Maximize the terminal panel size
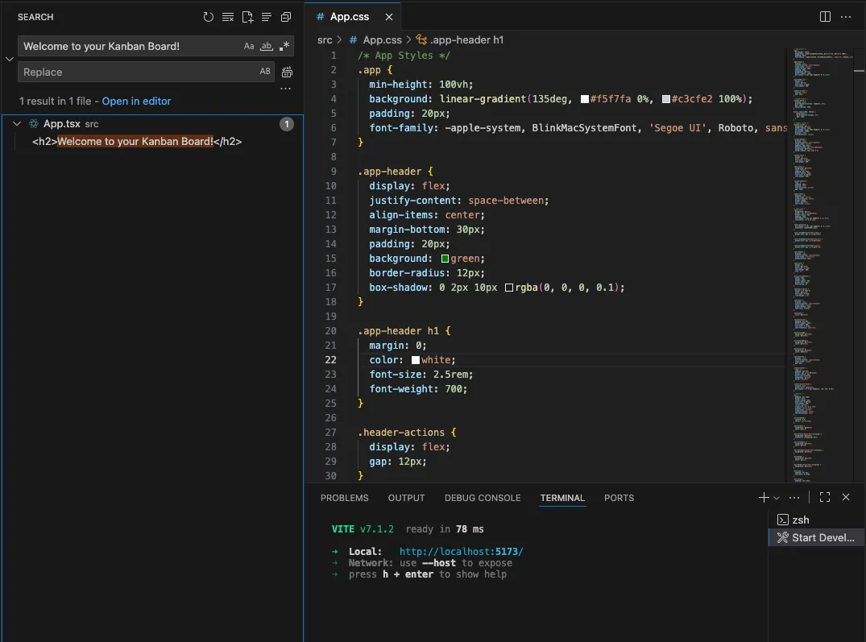 (825, 497)
